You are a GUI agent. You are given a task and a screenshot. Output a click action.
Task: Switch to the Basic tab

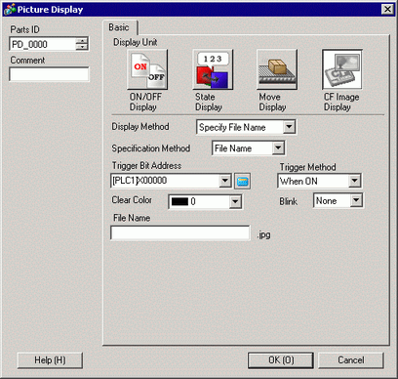pos(119,27)
